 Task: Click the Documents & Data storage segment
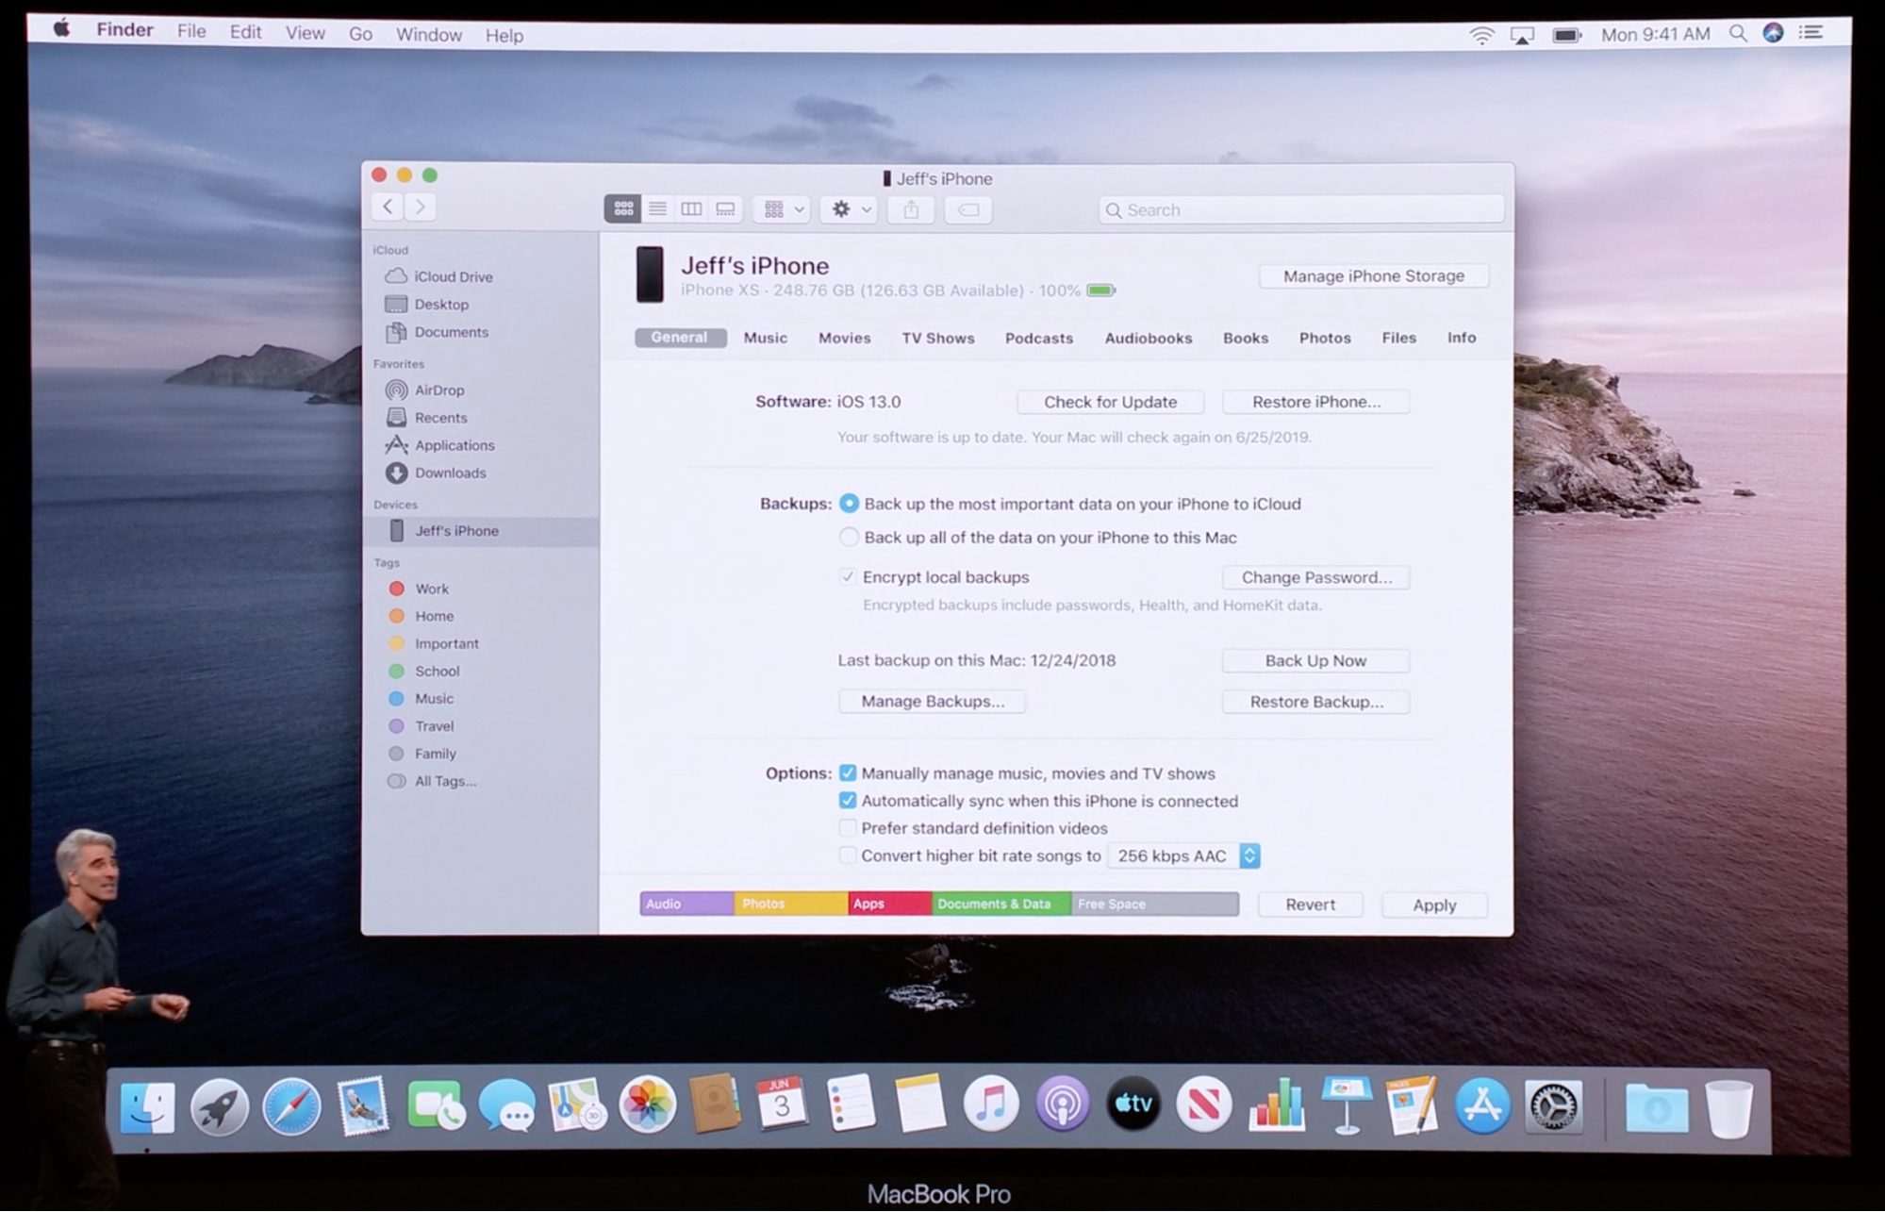point(1001,904)
